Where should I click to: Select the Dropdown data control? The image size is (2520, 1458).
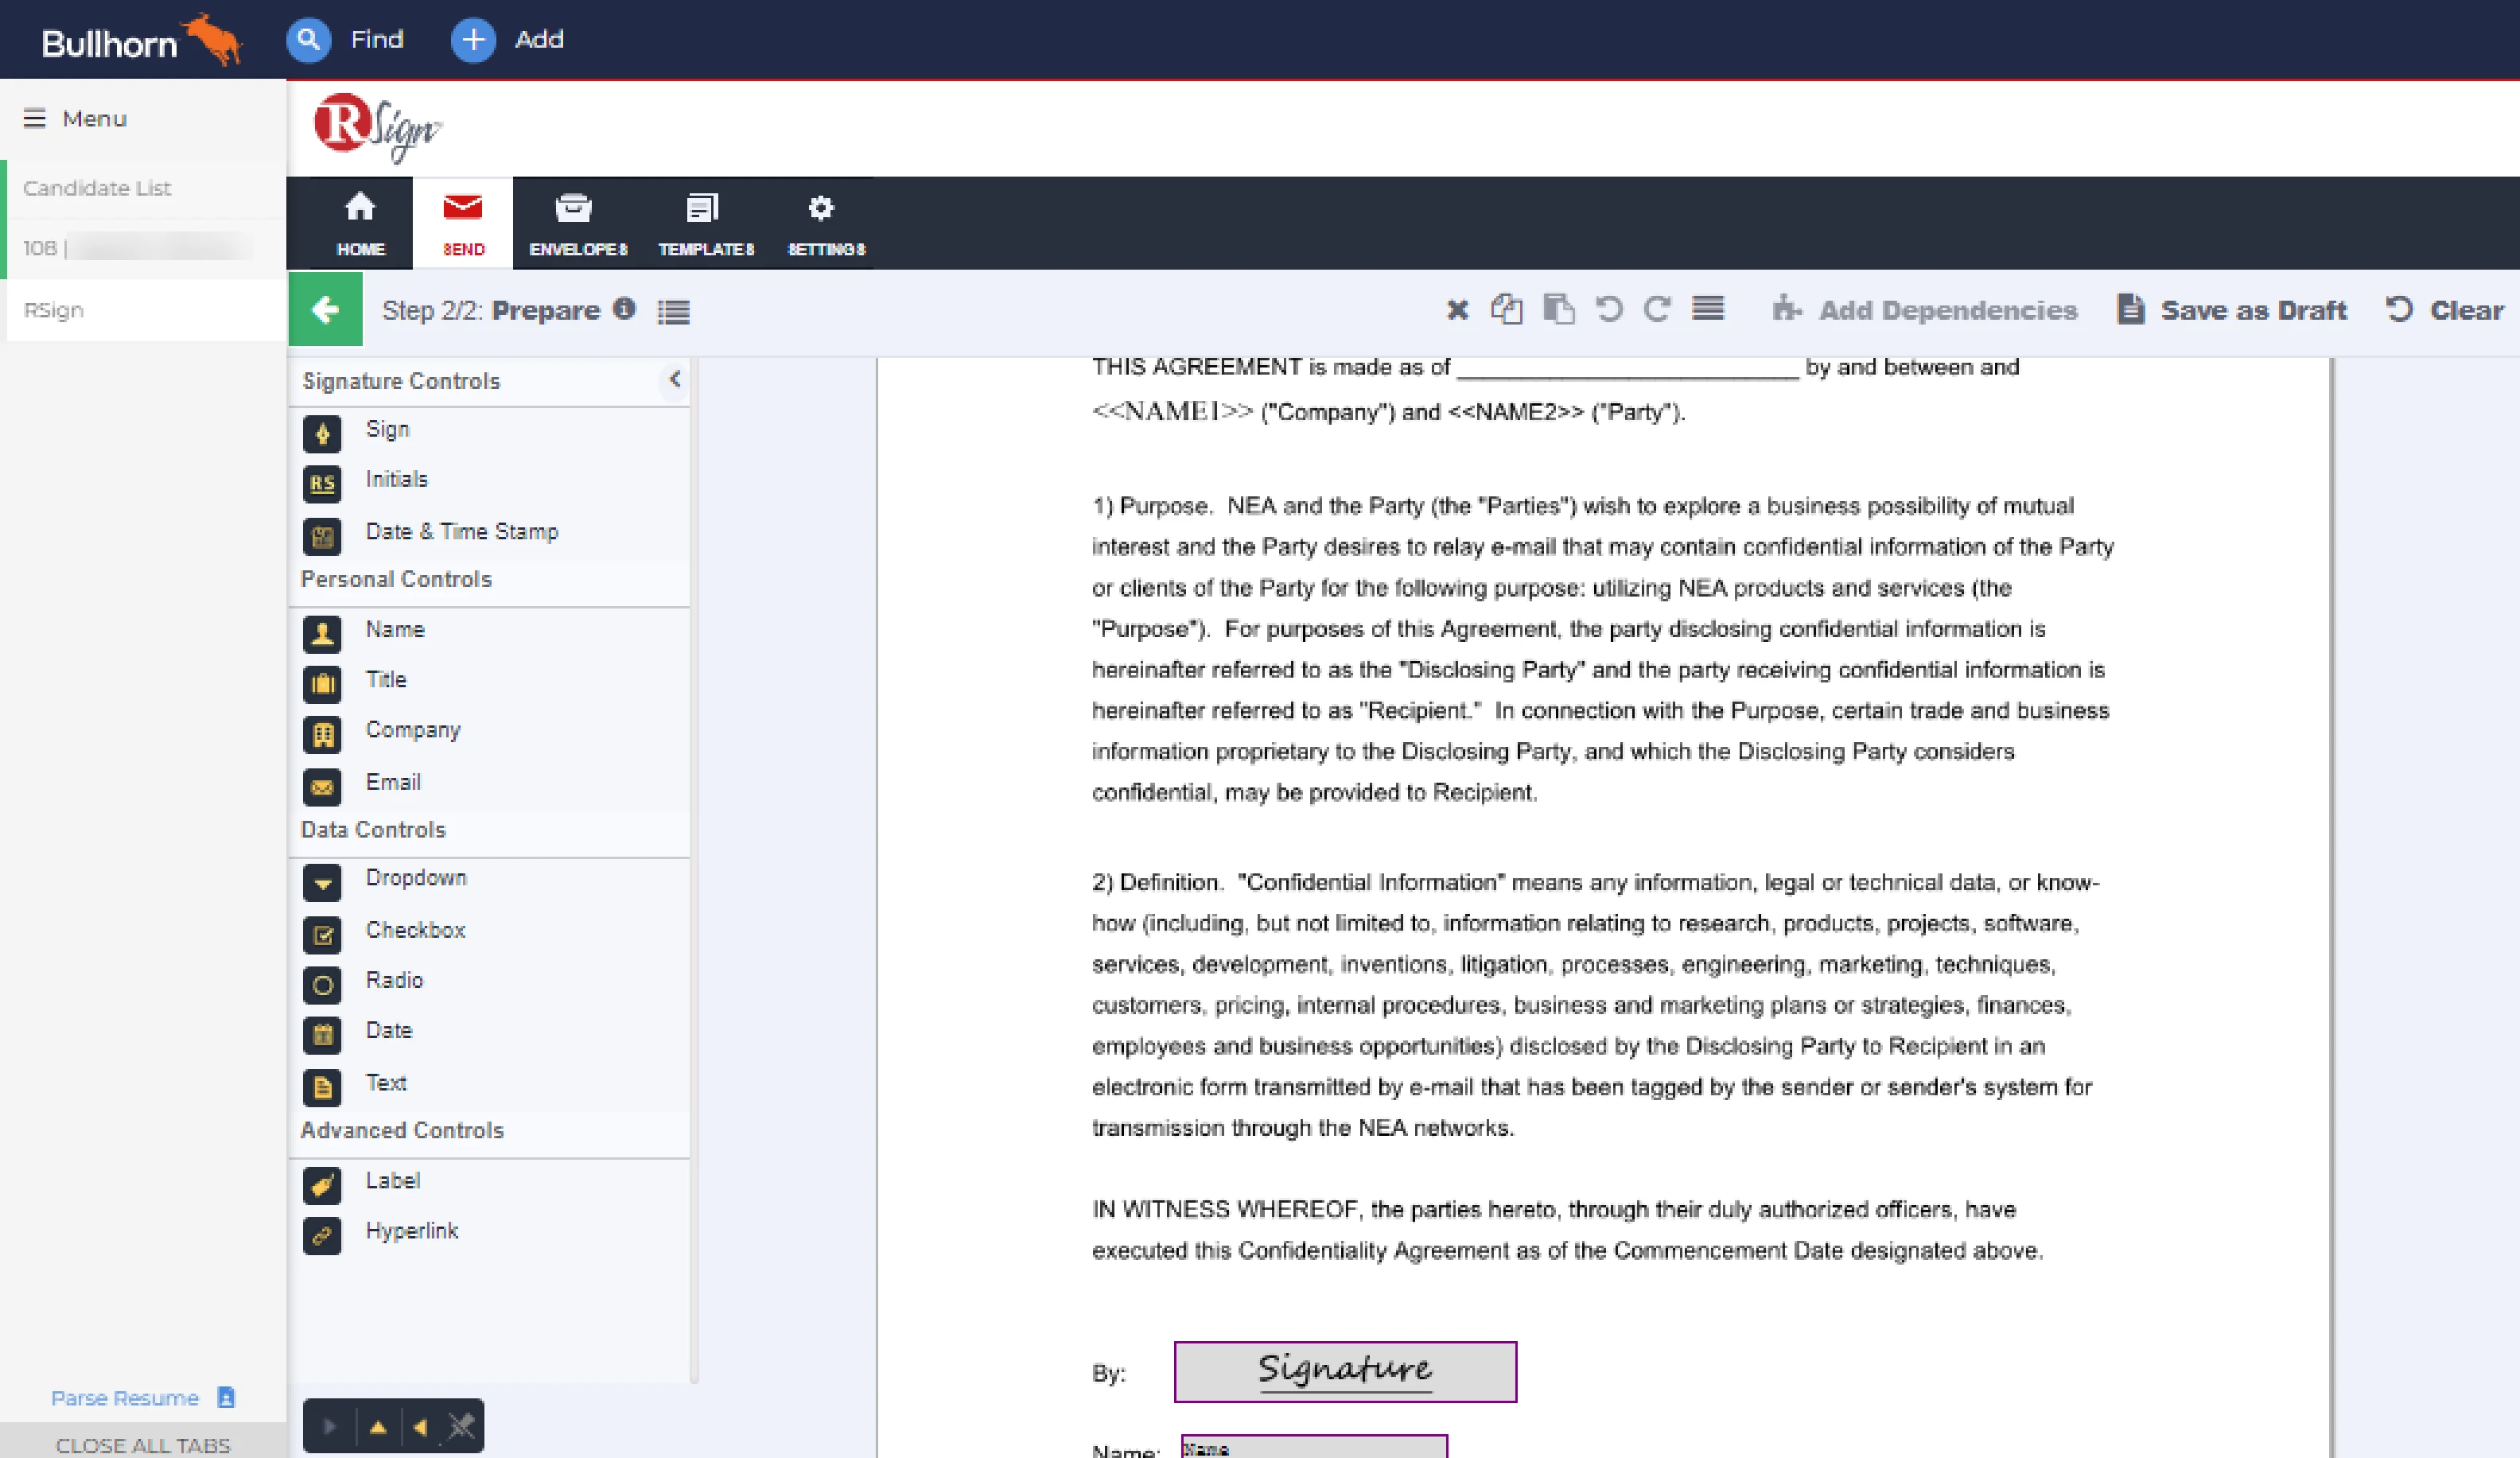pyautogui.click(x=415, y=878)
